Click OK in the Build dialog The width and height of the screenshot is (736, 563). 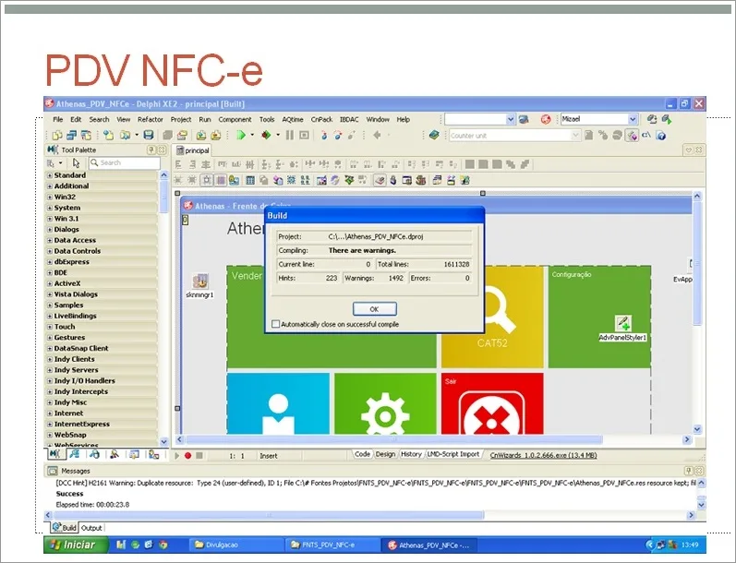pyautogui.click(x=375, y=309)
